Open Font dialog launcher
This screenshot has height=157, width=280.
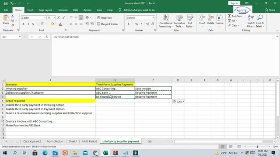66,31
